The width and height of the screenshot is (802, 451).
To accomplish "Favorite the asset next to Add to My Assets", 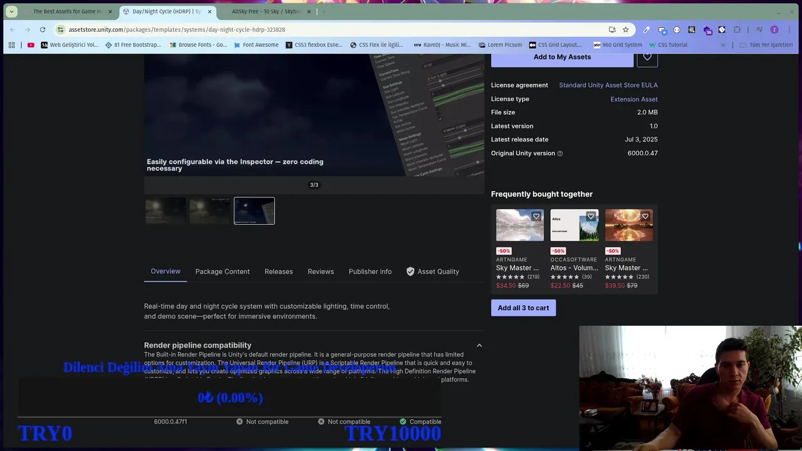I will (647, 57).
